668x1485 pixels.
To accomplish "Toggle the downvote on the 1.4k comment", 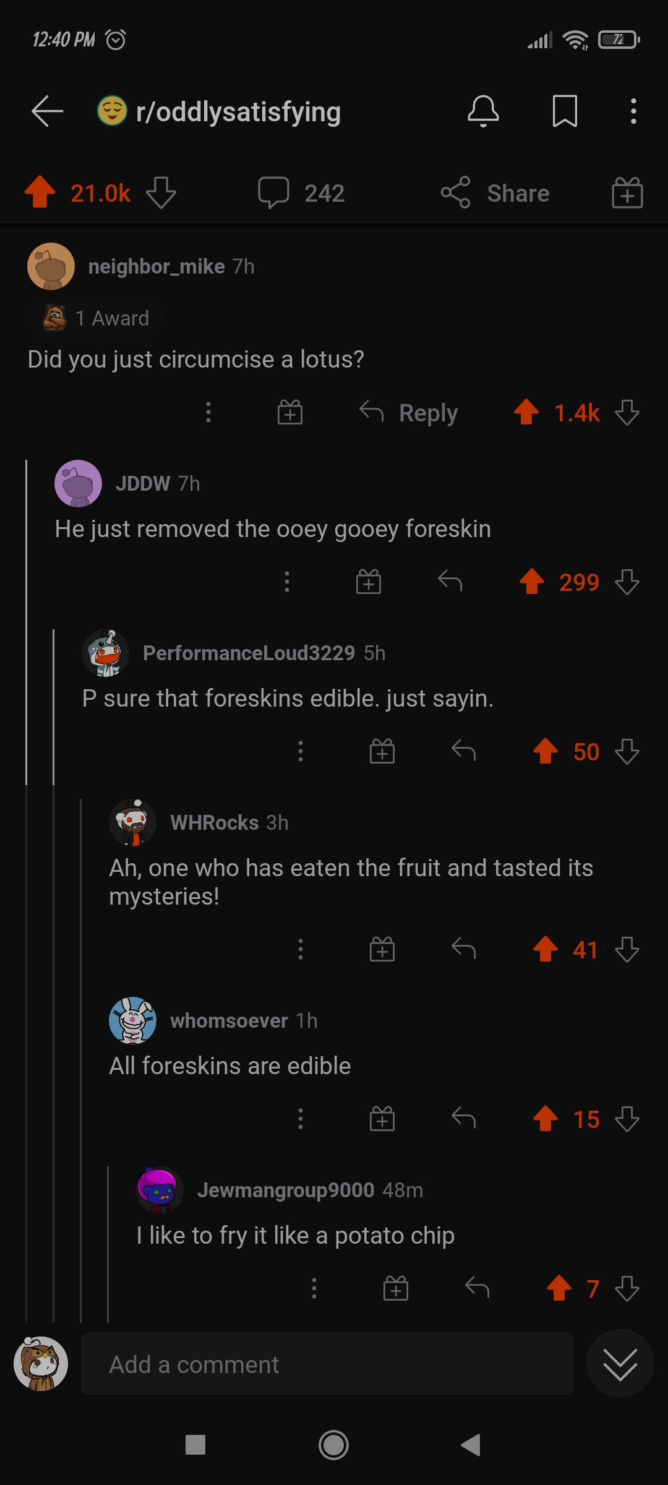I will 627,412.
